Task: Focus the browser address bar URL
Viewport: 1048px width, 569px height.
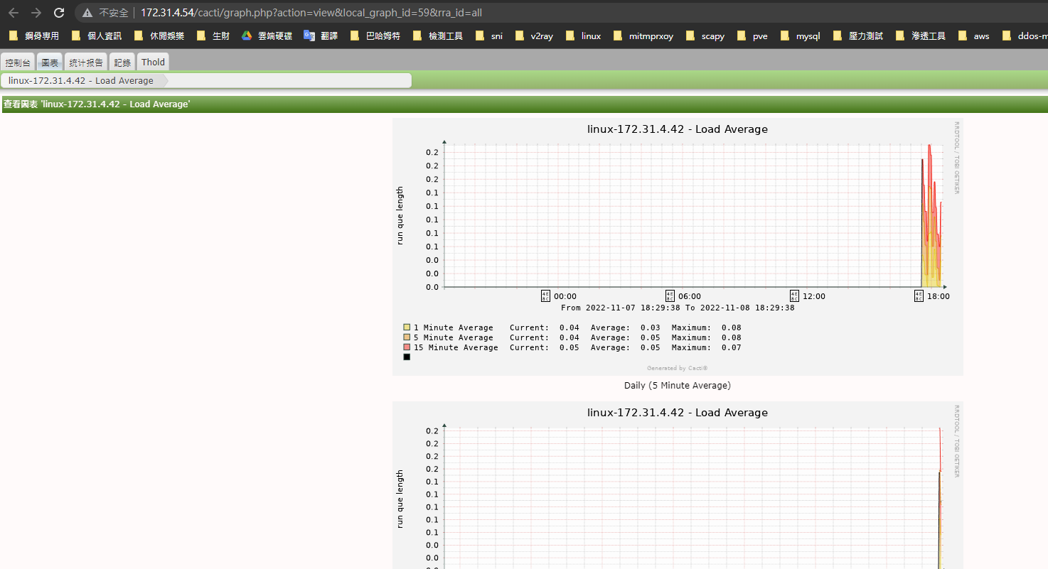Action: tap(311, 13)
